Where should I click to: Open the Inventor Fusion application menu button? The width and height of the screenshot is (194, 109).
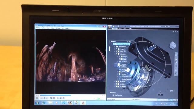point(109,27)
